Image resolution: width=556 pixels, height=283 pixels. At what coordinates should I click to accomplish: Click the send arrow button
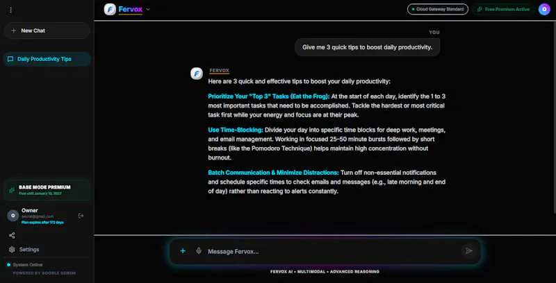click(468, 251)
